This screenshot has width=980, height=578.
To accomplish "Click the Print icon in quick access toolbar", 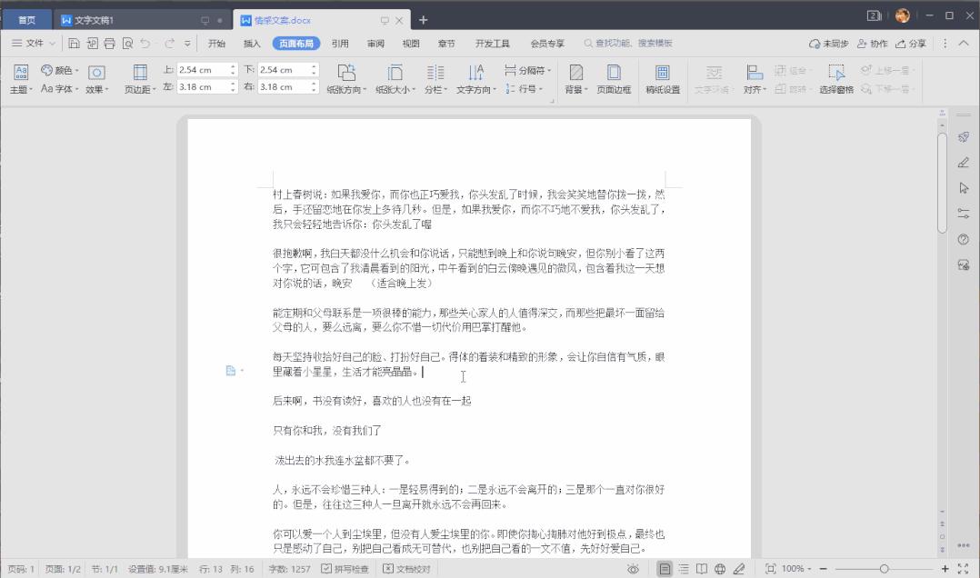I will point(110,43).
